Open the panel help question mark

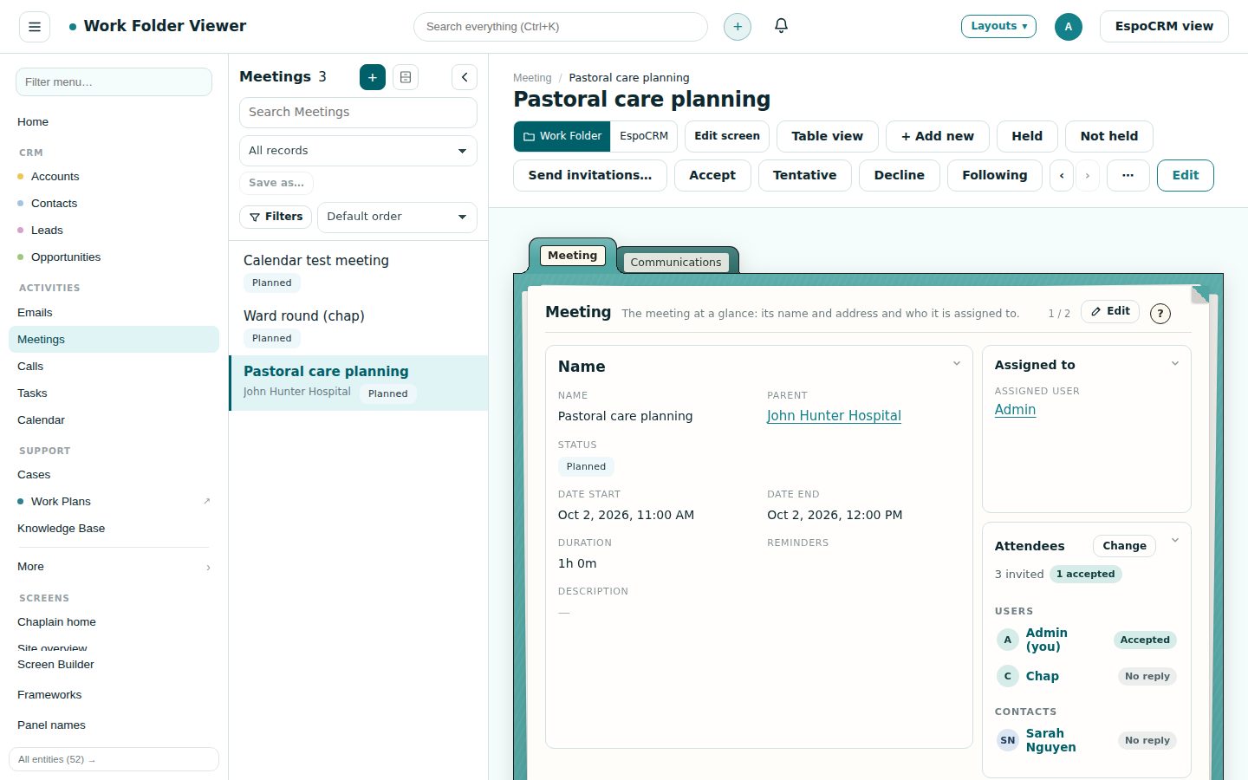(x=1160, y=314)
